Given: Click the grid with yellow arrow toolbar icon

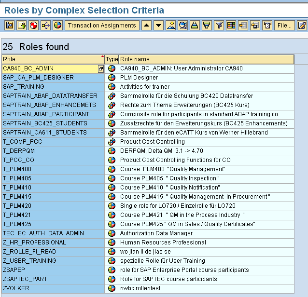Looking at the screenshot, I should coord(243,25).
